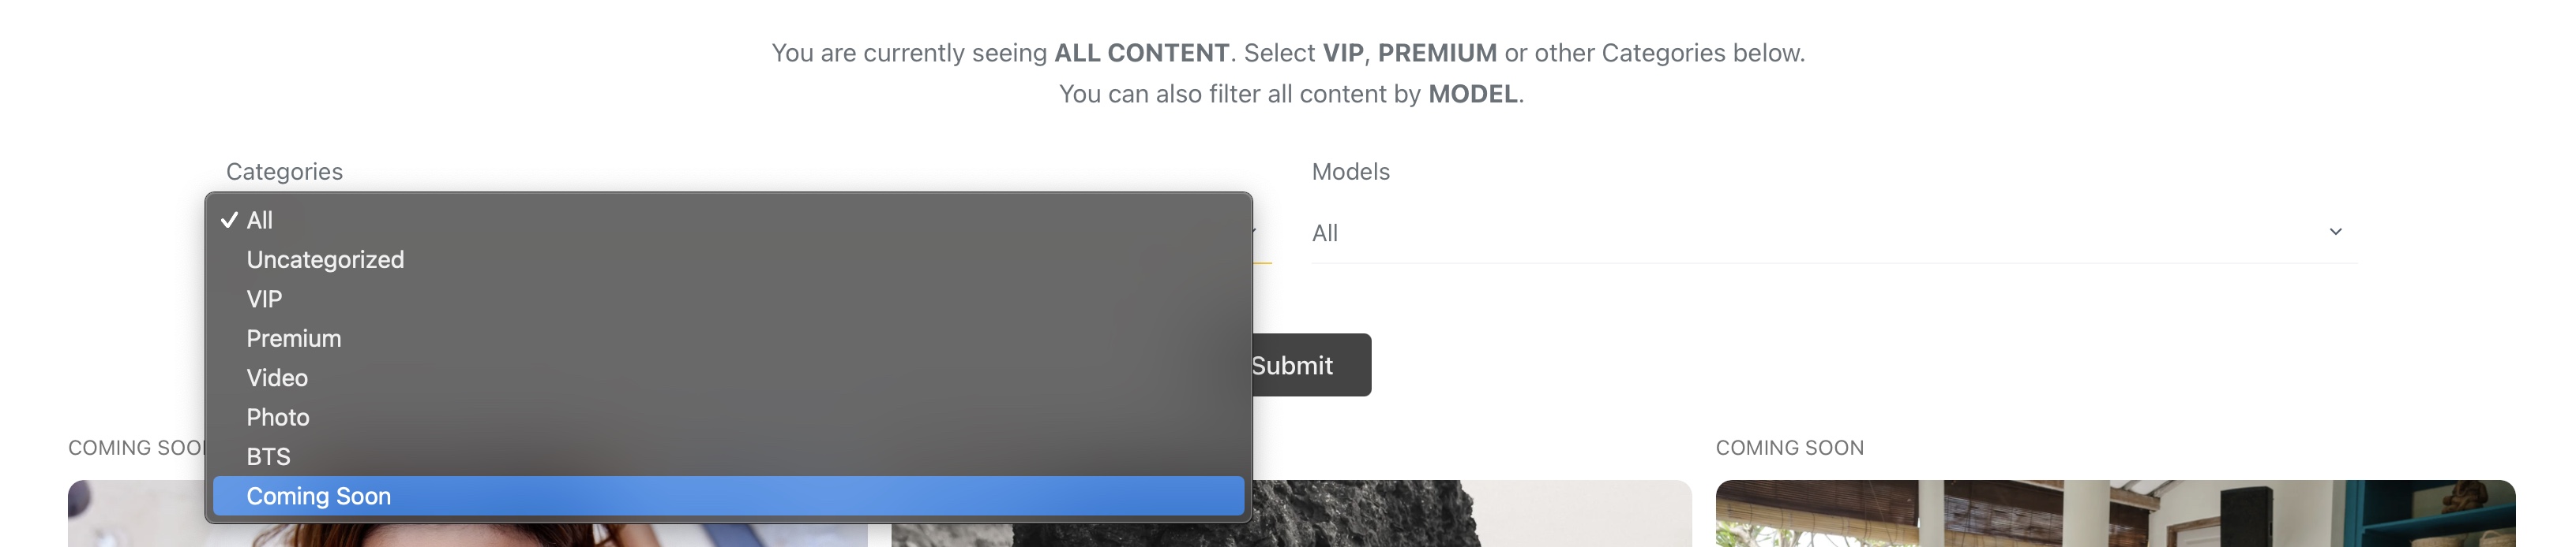
Task: Choose the Photo category option
Action: [x=278, y=417]
